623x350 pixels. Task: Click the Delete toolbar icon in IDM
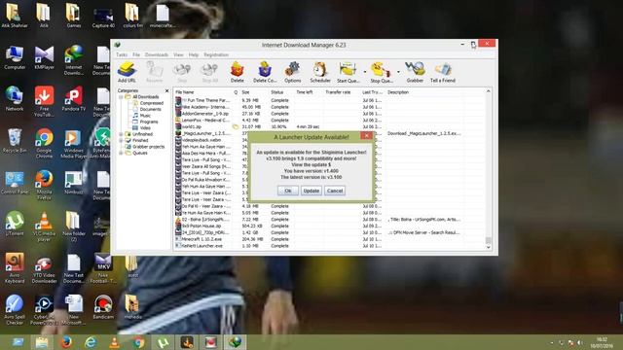coord(238,72)
